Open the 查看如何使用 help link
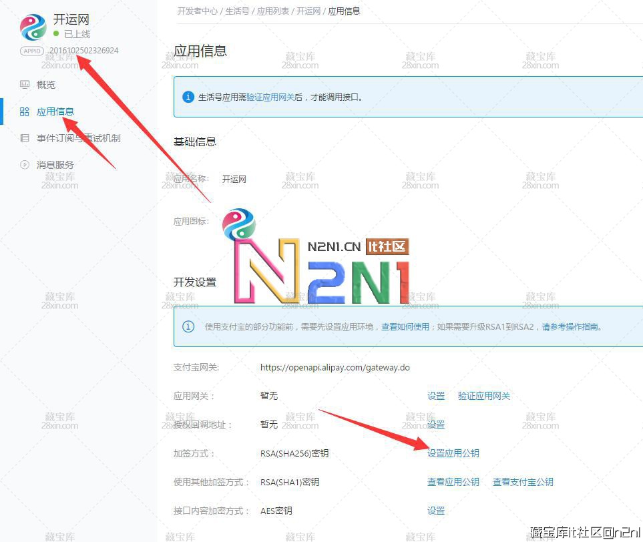This screenshot has width=643, height=542. tap(405, 327)
